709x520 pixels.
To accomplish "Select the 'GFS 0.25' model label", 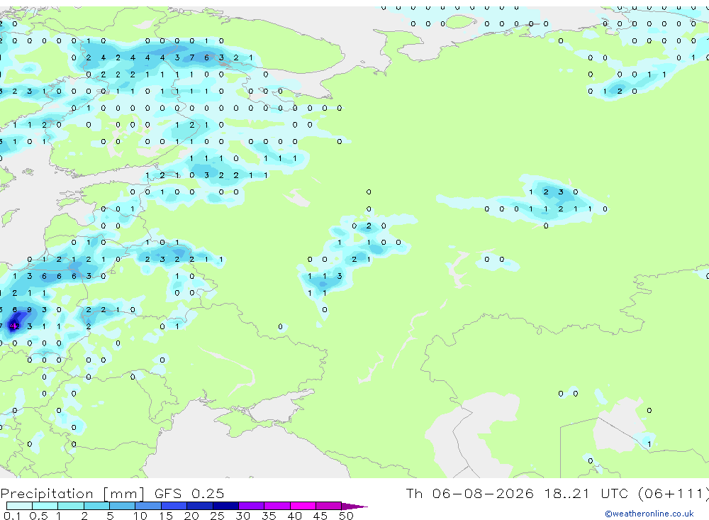I will (x=189, y=494).
